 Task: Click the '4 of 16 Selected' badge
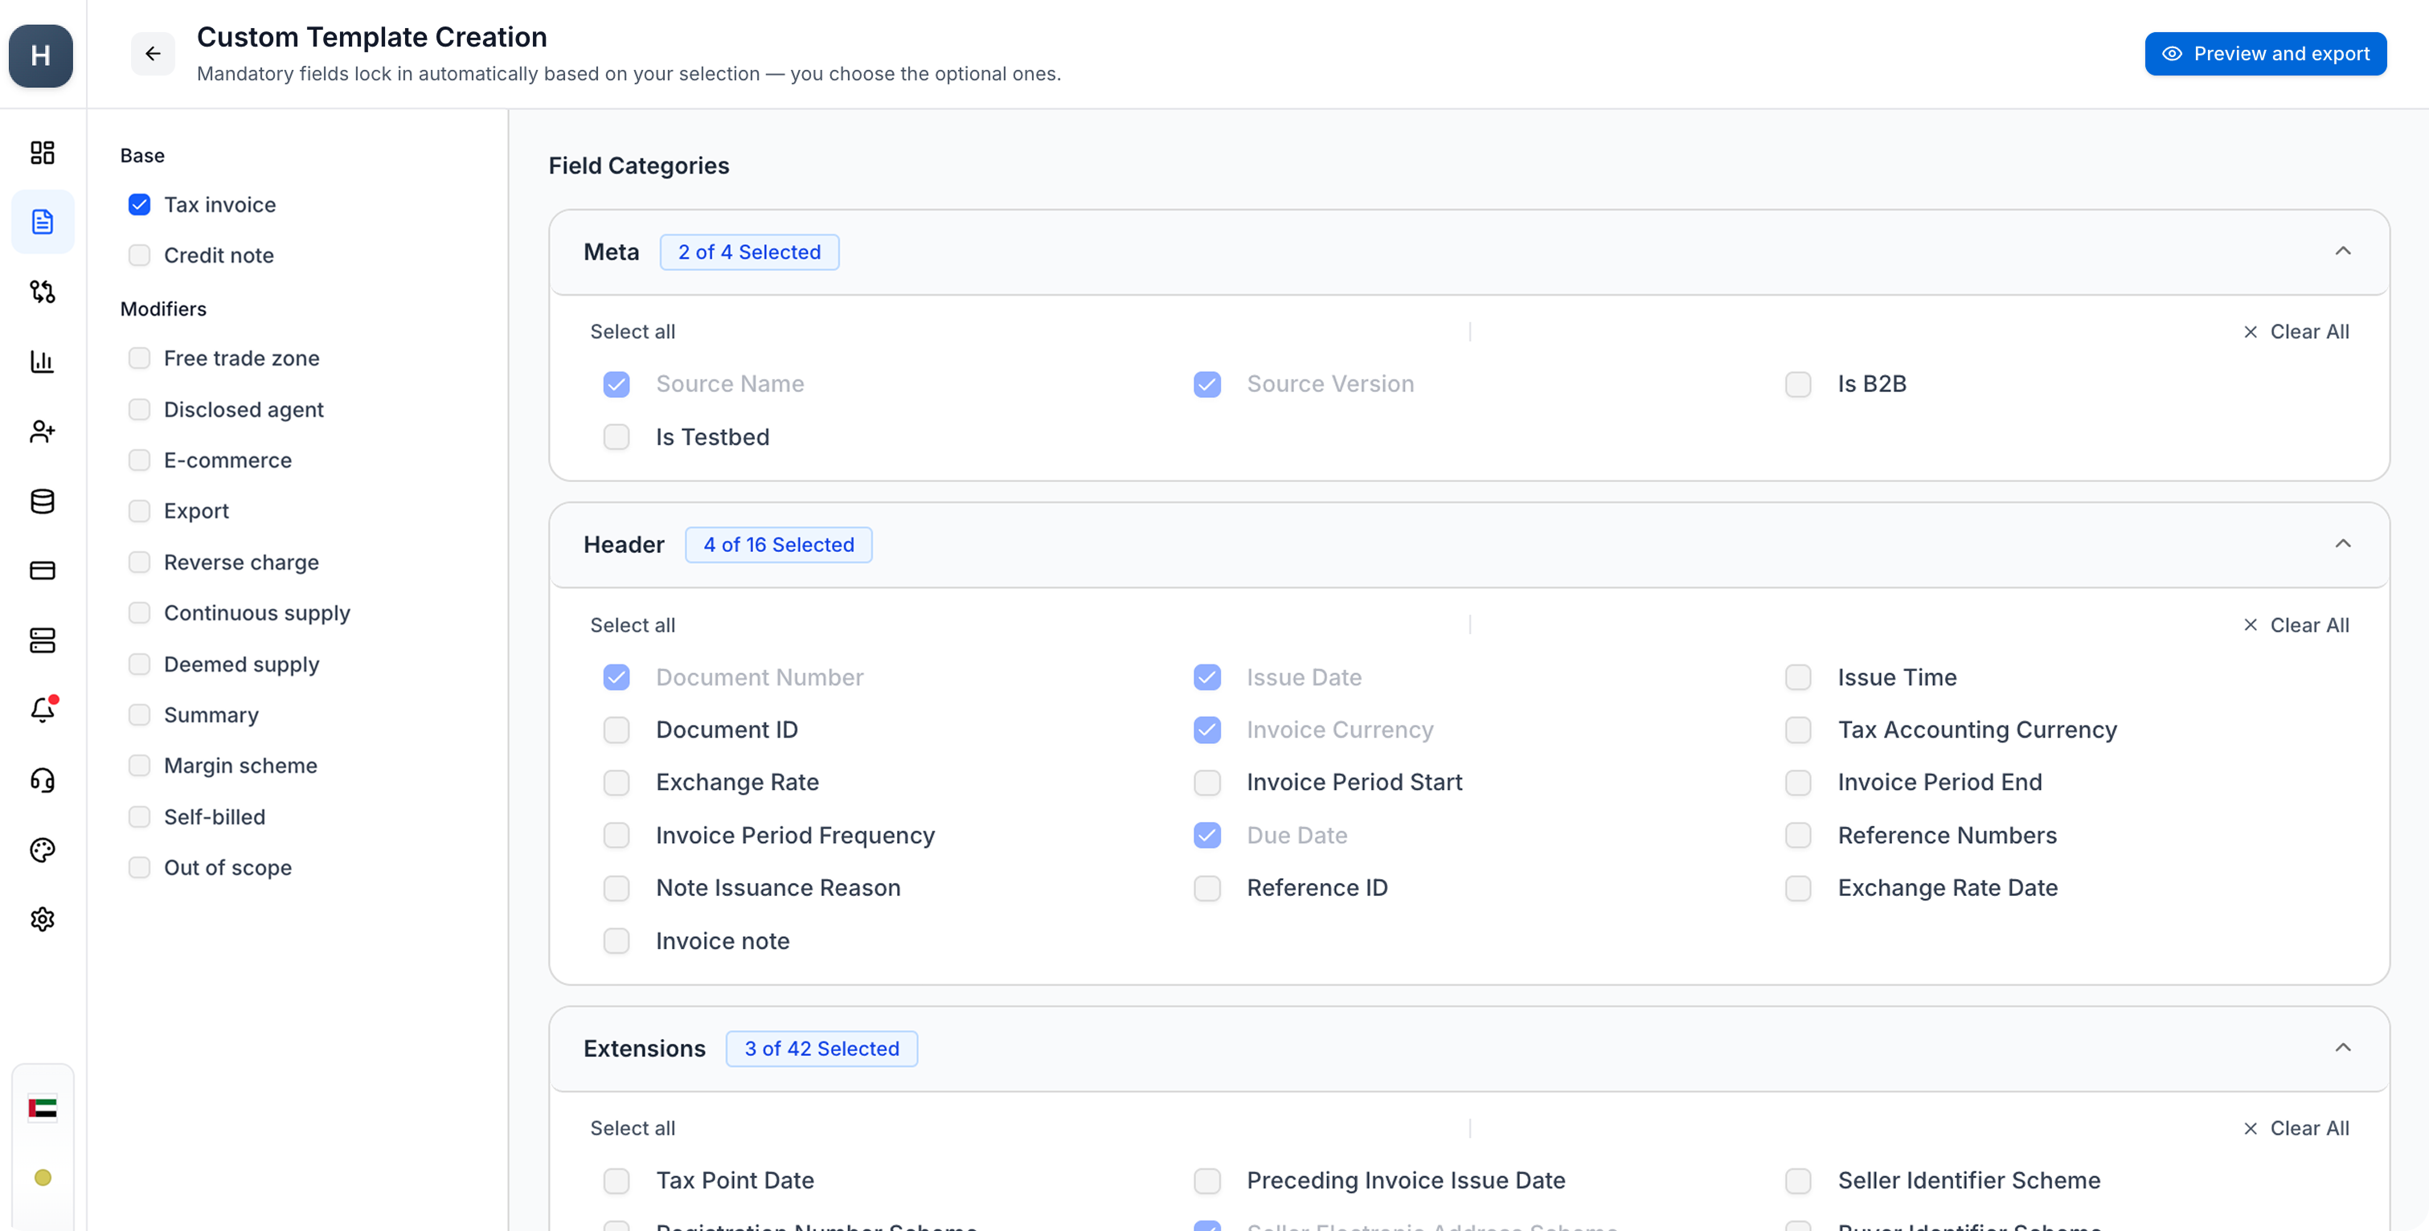click(x=779, y=545)
